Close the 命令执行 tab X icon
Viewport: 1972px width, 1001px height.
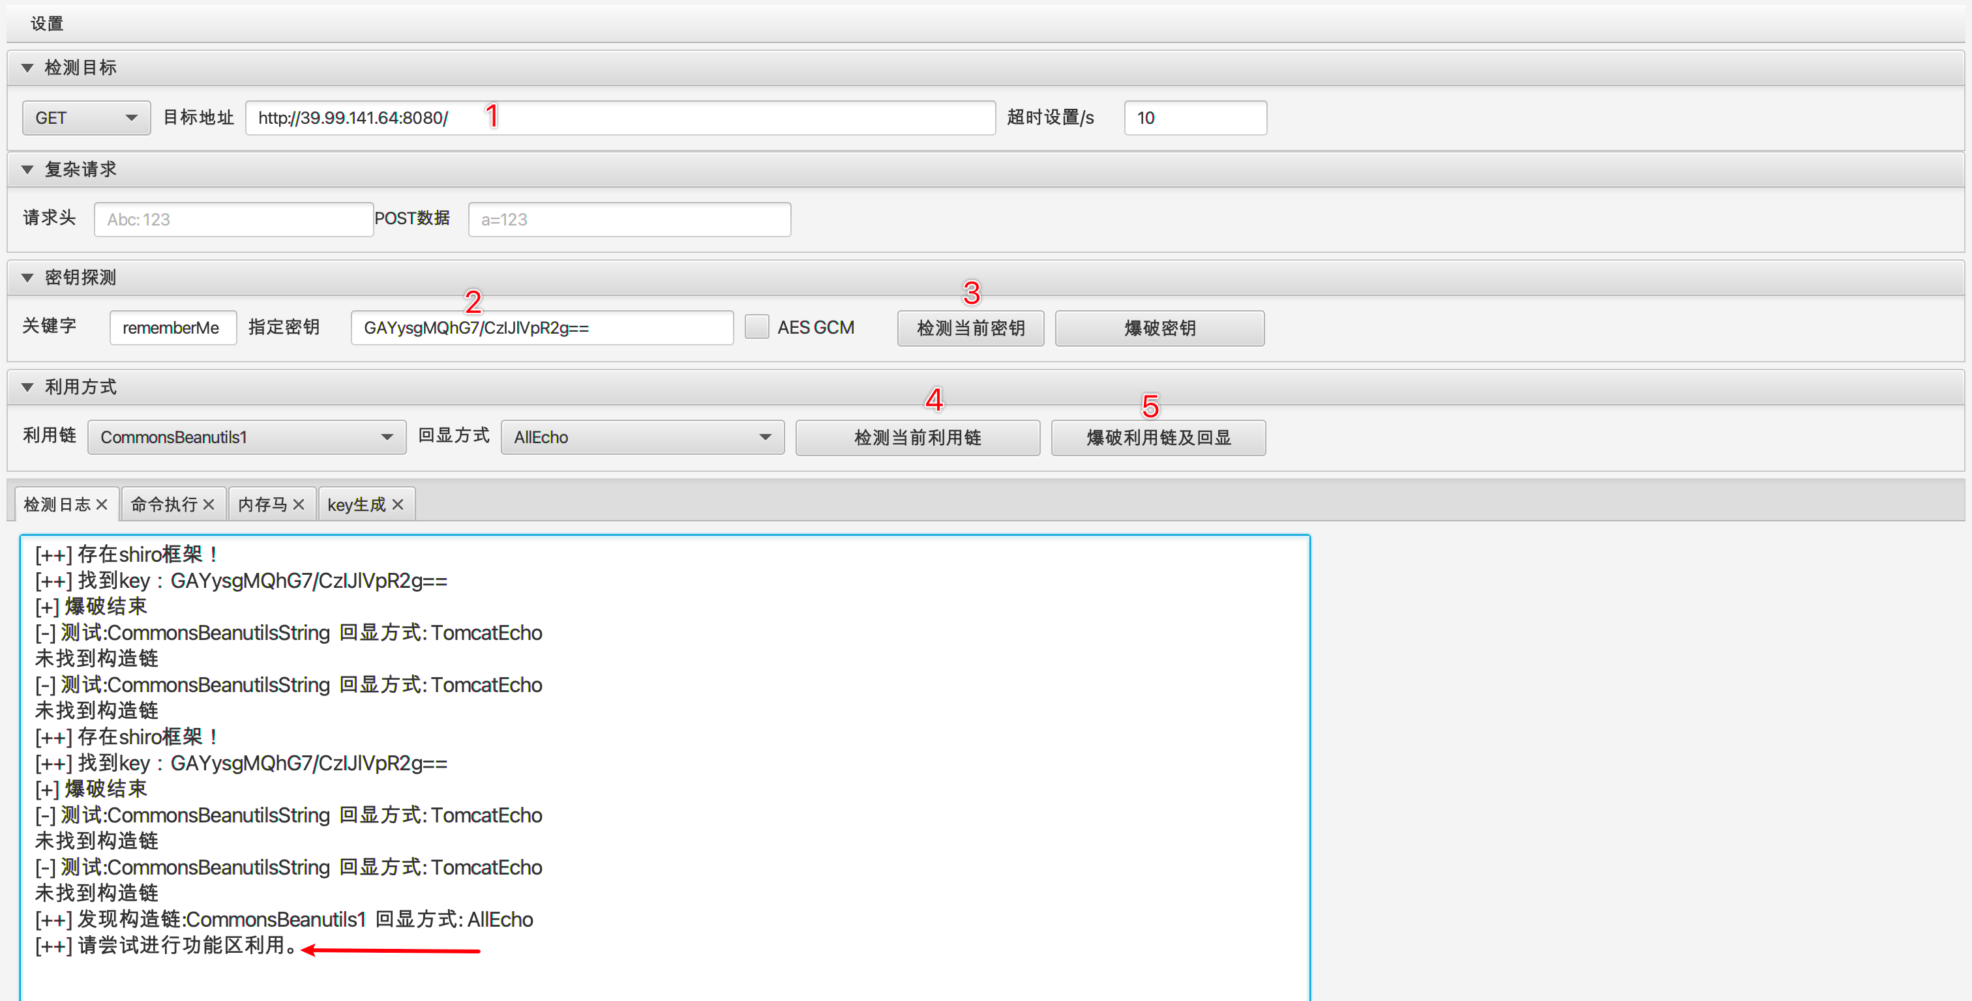[x=208, y=504]
